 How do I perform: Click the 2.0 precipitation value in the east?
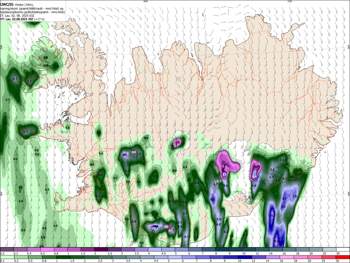[x=298, y=174]
